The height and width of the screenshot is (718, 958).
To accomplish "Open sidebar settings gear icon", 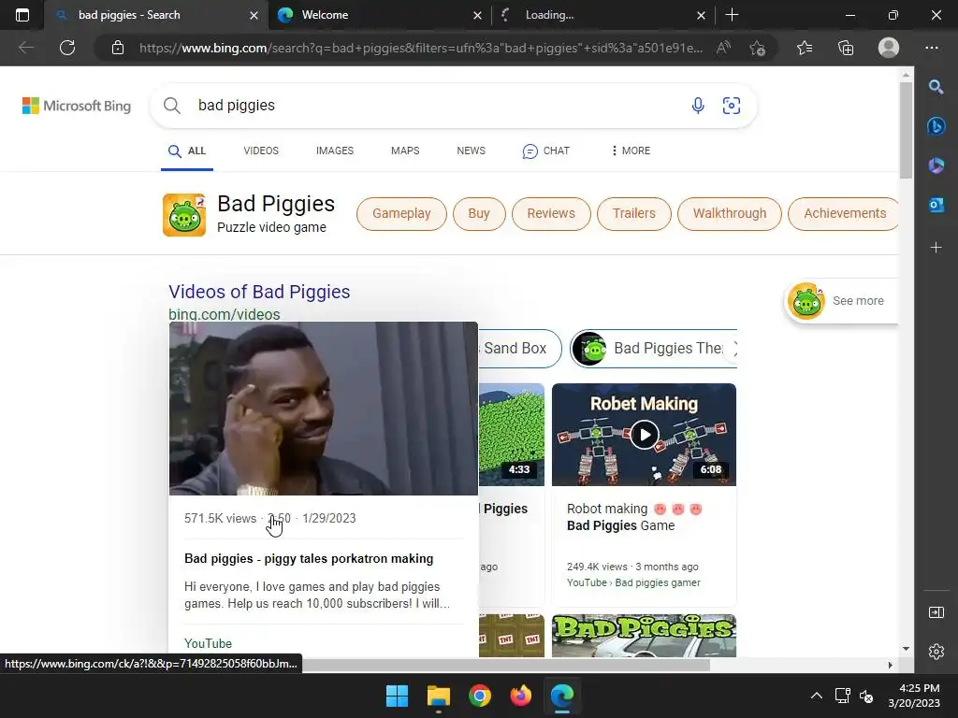I will point(936,652).
